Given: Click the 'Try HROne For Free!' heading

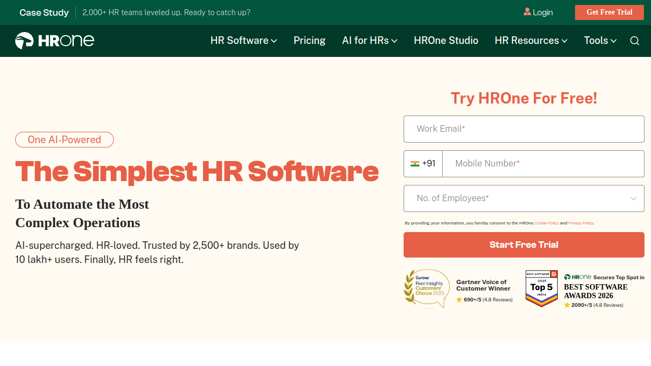Looking at the screenshot, I should pos(524,98).
